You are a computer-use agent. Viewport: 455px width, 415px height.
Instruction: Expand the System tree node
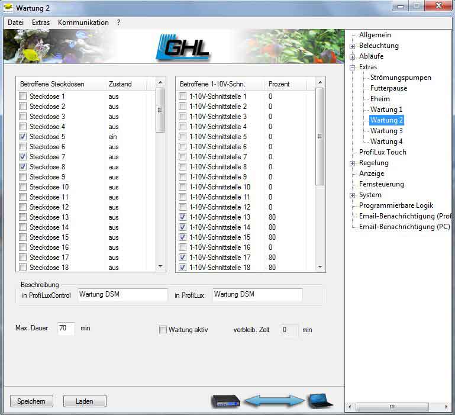click(353, 195)
